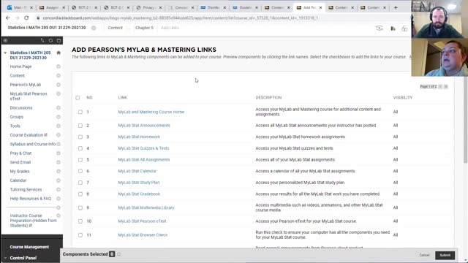Viewport: 468px width, 263px height.
Task: Click the browser address bar URL
Action: (x=180, y=18)
